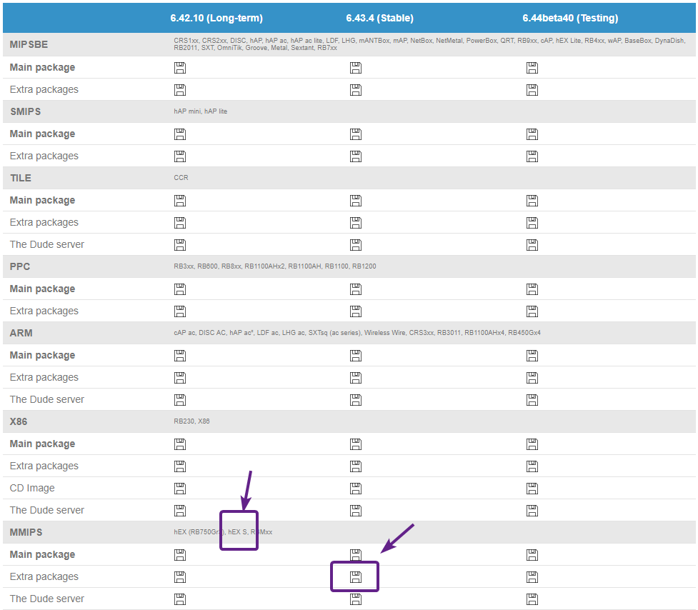
Task: Download MIPSBE Main package 6.42.10 Long-term
Action: click(x=180, y=68)
